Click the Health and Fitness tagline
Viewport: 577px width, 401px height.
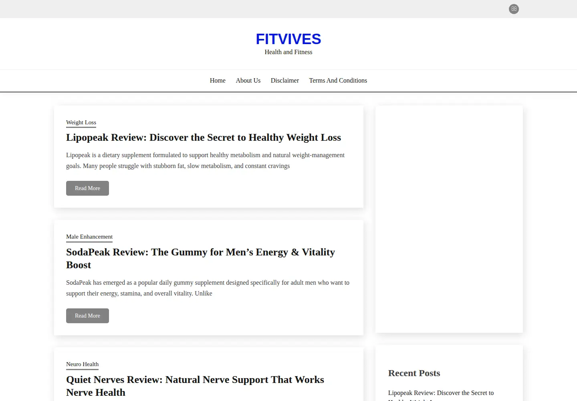(x=288, y=52)
